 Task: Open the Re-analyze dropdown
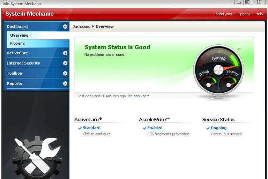point(138,96)
